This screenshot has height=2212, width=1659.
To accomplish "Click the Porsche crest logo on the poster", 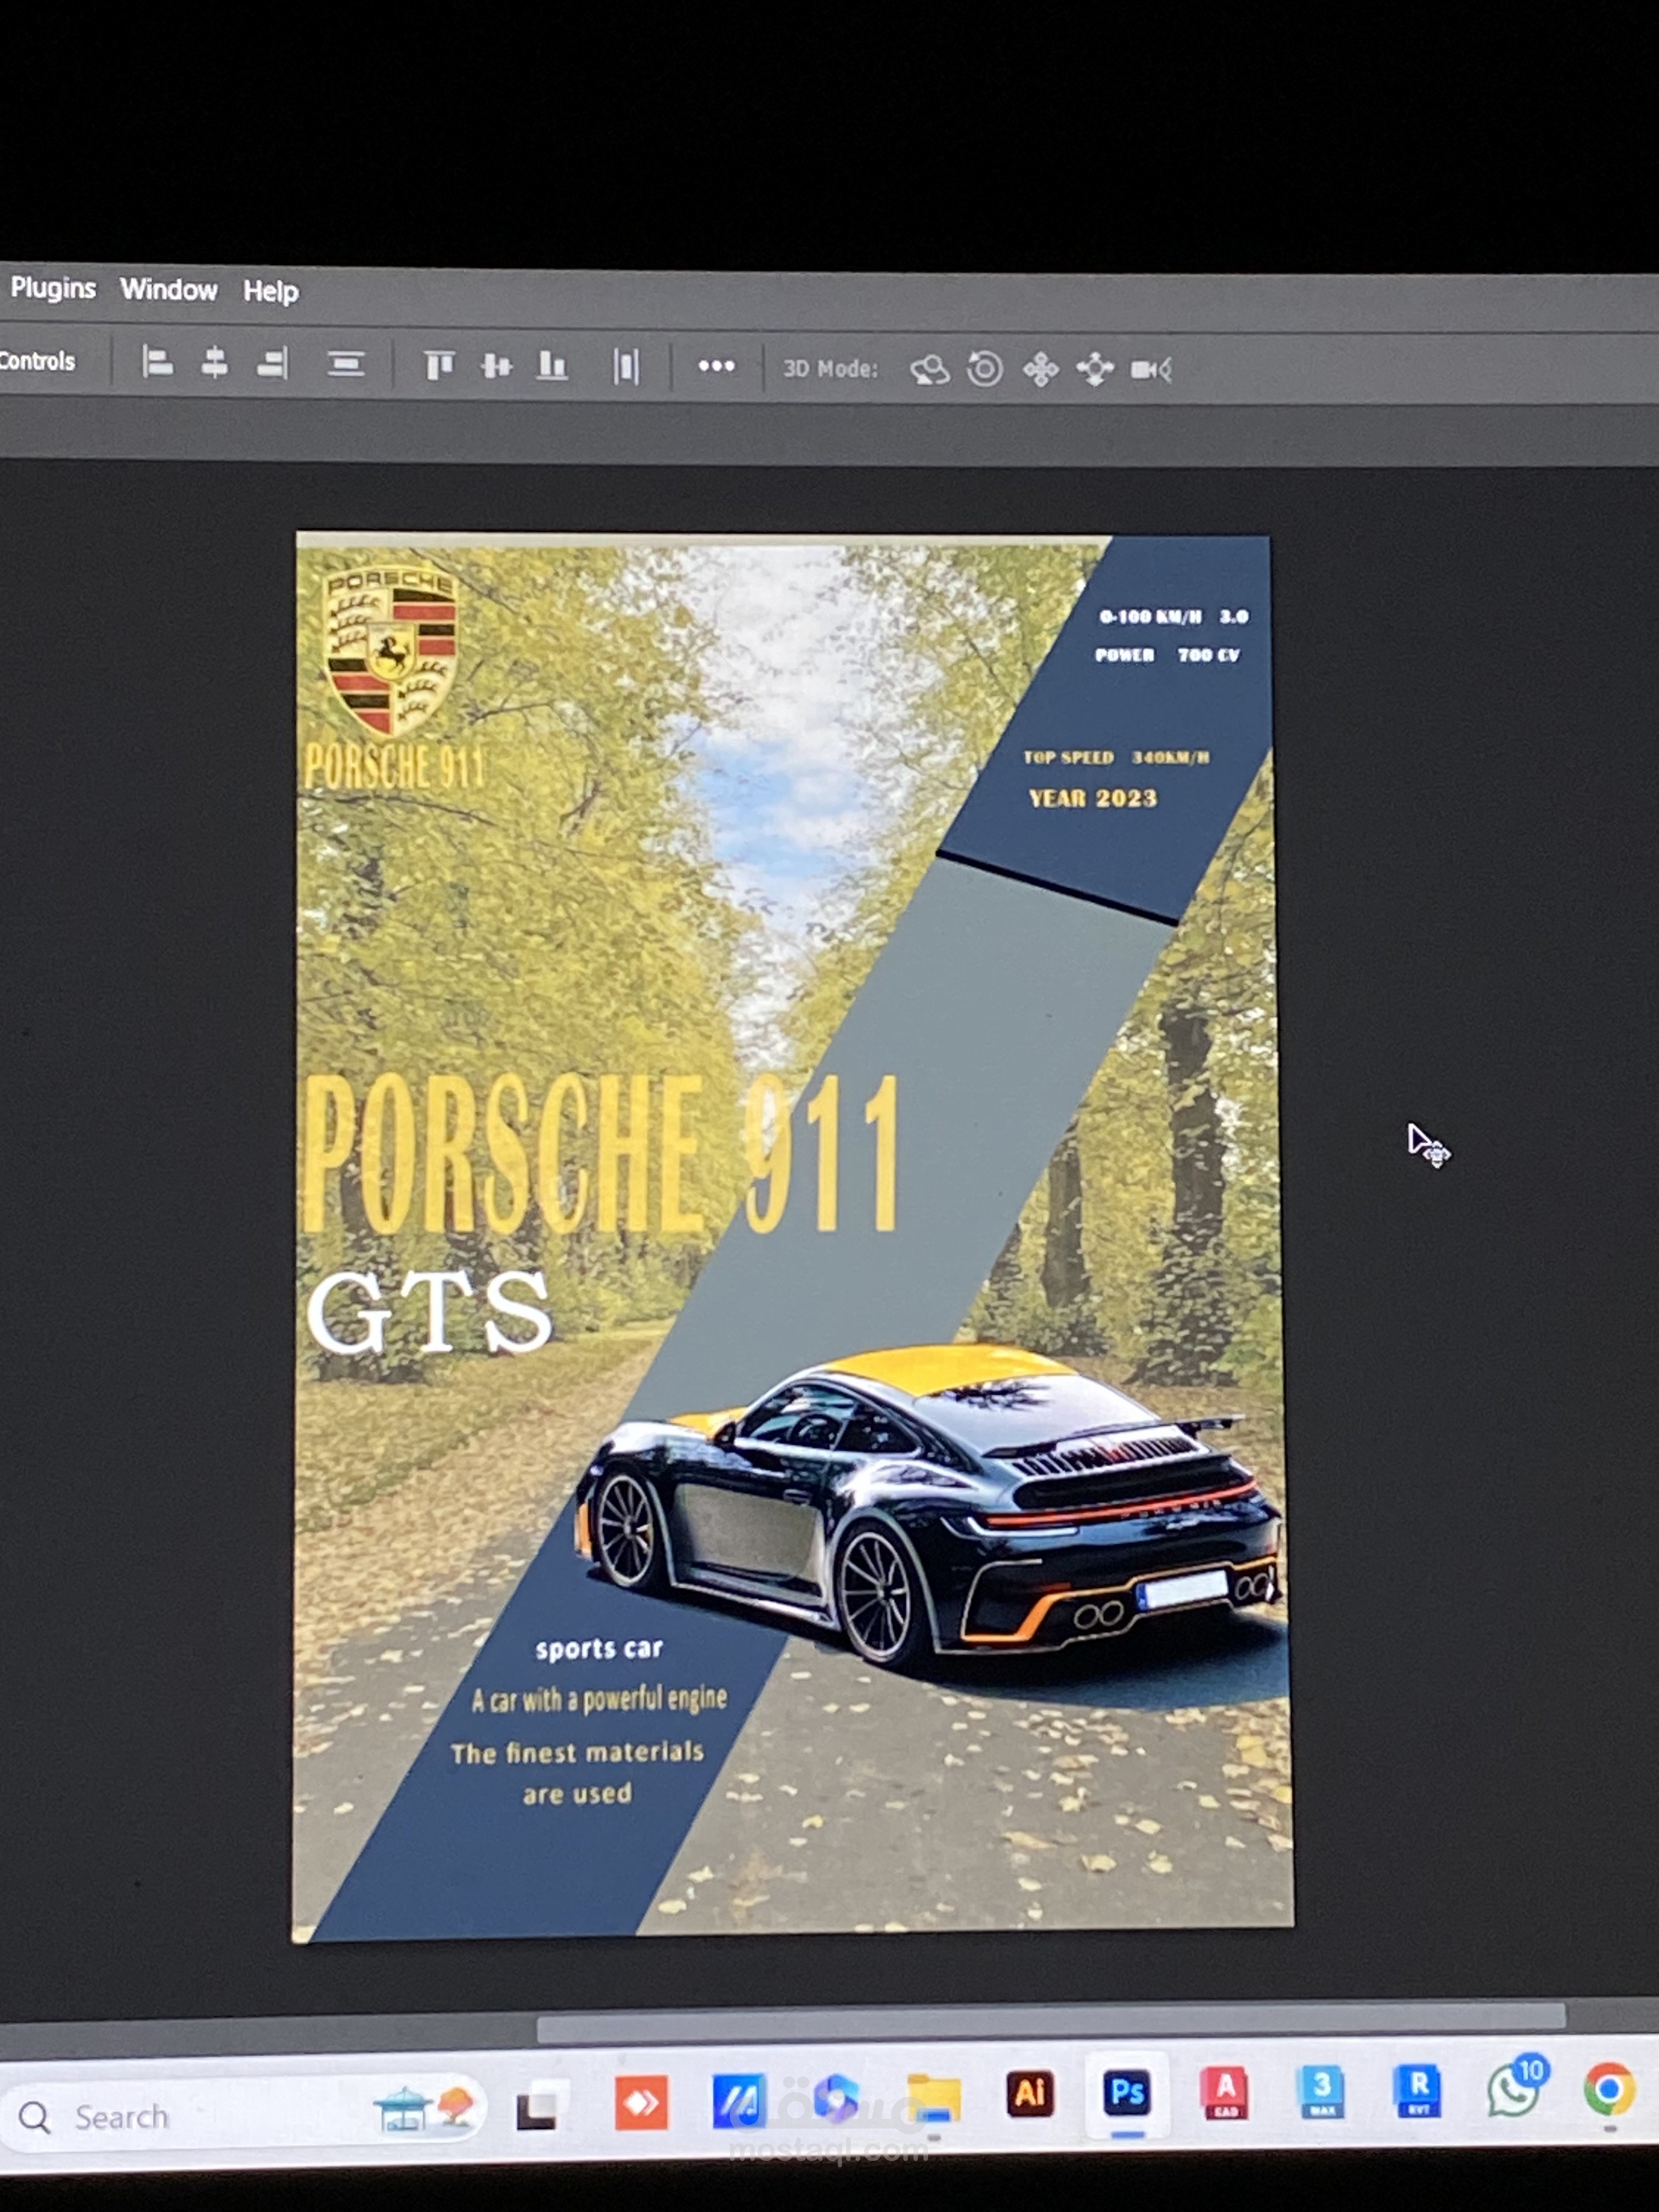I will coord(392,652).
